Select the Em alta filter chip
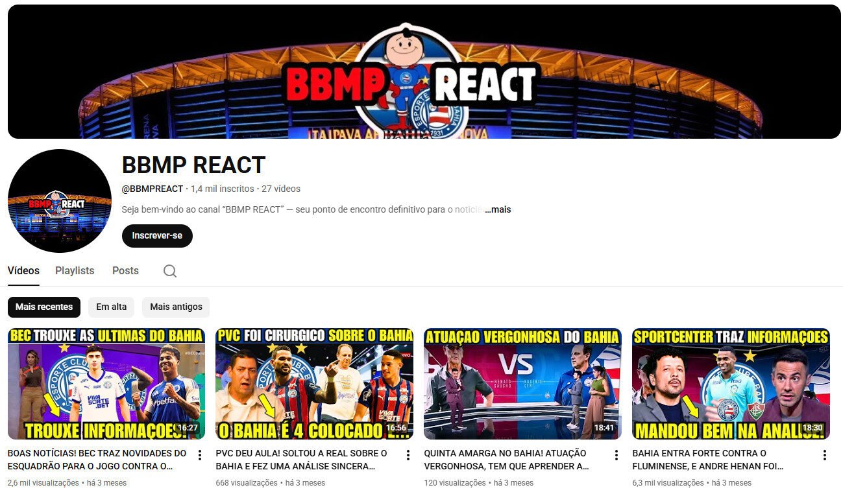The width and height of the screenshot is (843, 494). pyautogui.click(x=111, y=307)
